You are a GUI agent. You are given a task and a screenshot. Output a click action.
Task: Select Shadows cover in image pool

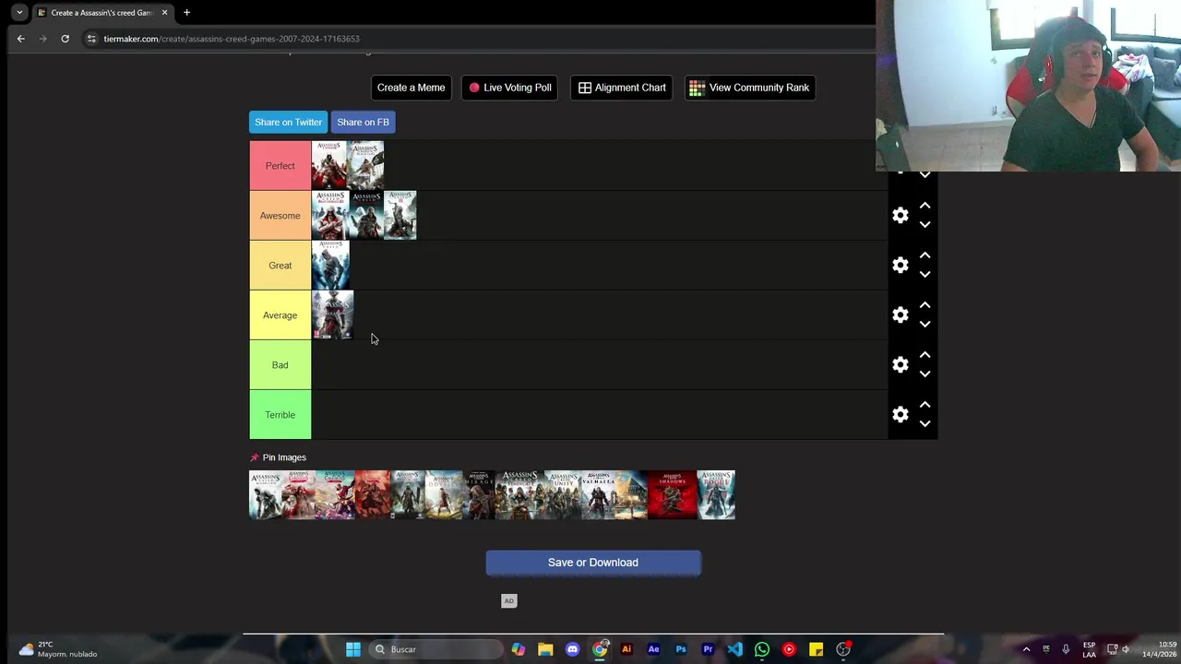tap(672, 495)
